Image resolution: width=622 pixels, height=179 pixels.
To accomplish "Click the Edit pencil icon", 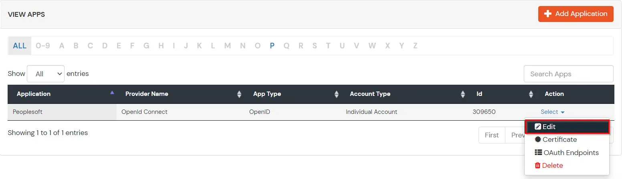I will 538,127.
